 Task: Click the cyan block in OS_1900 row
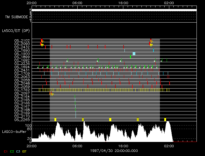pyautogui.click(x=134, y=54)
